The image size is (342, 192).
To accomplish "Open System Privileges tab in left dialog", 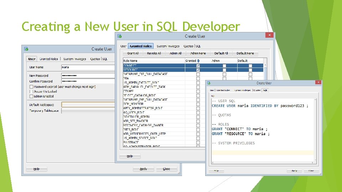I will (74, 59).
